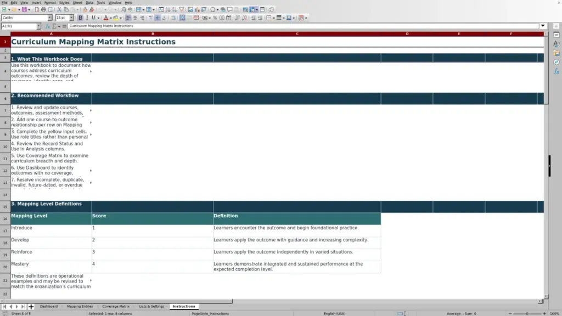
Task: Format as percent icon
Action: coord(215,18)
